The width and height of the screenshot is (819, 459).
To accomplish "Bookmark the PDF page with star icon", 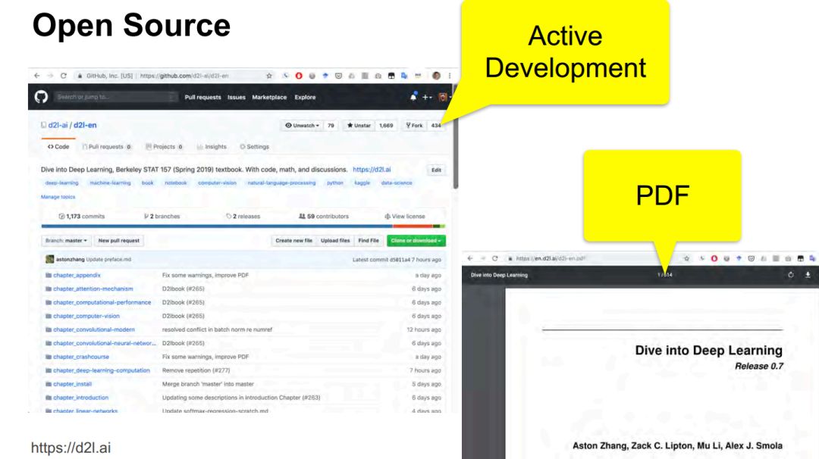I will click(x=686, y=258).
